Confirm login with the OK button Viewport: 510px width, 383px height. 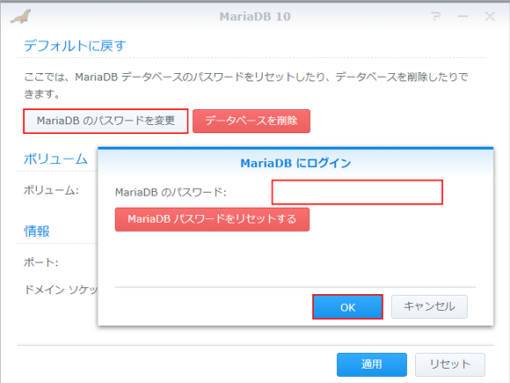tap(347, 306)
